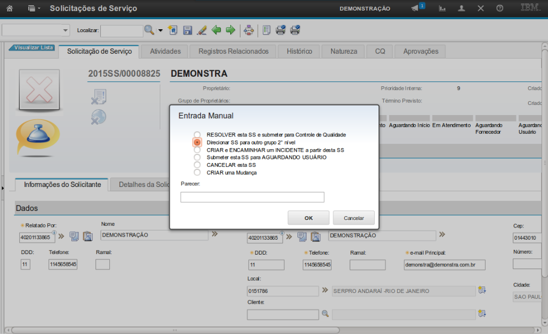Click the Save record toolbar icon
548x334 pixels.
(187, 30)
